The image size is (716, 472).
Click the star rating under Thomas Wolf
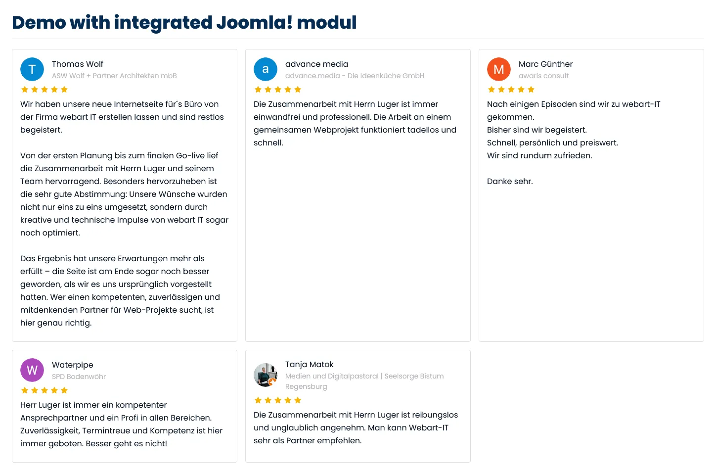click(45, 90)
